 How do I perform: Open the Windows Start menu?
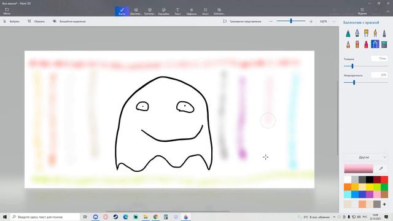pyautogui.click(x=5, y=217)
